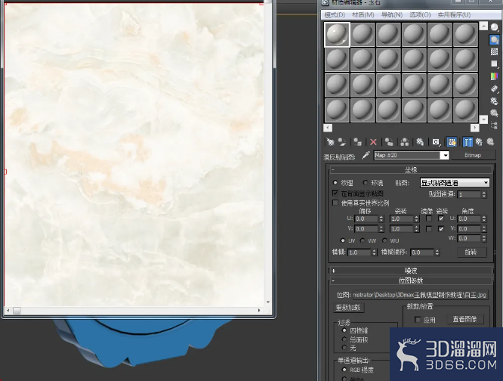Click the U tiling value field
Viewport: 503px width, 381px height.
(400, 219)
